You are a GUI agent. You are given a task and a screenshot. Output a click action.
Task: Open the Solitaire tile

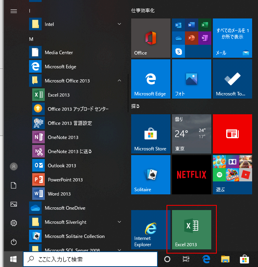151,175
